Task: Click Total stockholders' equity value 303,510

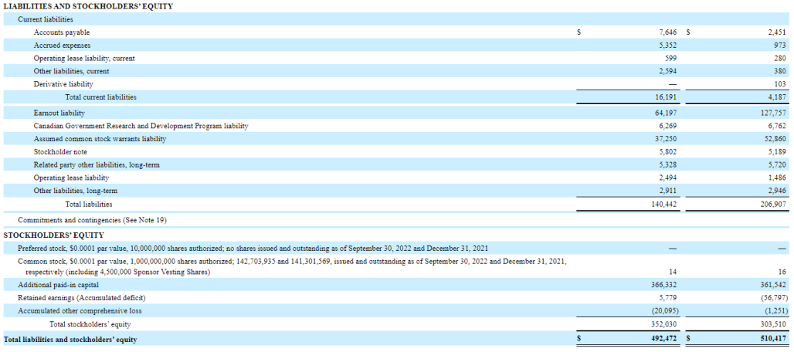Action: (x=773, y=324)
